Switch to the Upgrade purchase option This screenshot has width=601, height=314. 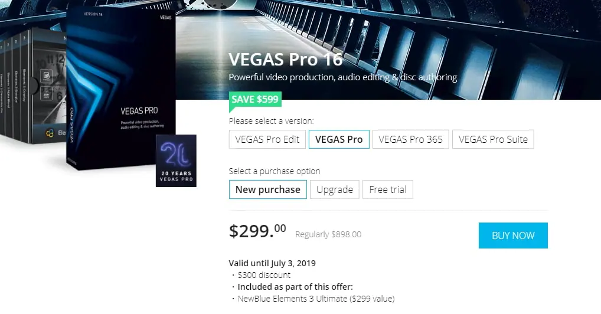pyautogui.click(x=334, y=189)
